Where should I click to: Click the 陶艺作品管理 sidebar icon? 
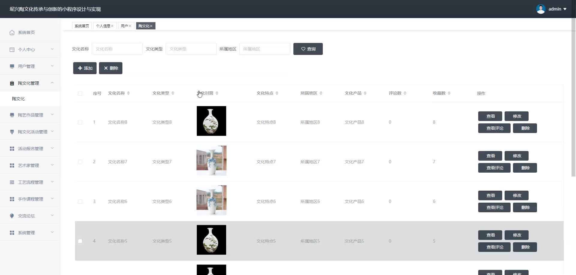point(12,115)
